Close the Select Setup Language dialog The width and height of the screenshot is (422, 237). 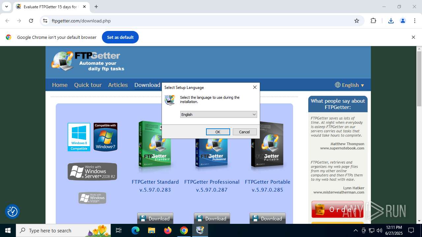pos(255,87)
